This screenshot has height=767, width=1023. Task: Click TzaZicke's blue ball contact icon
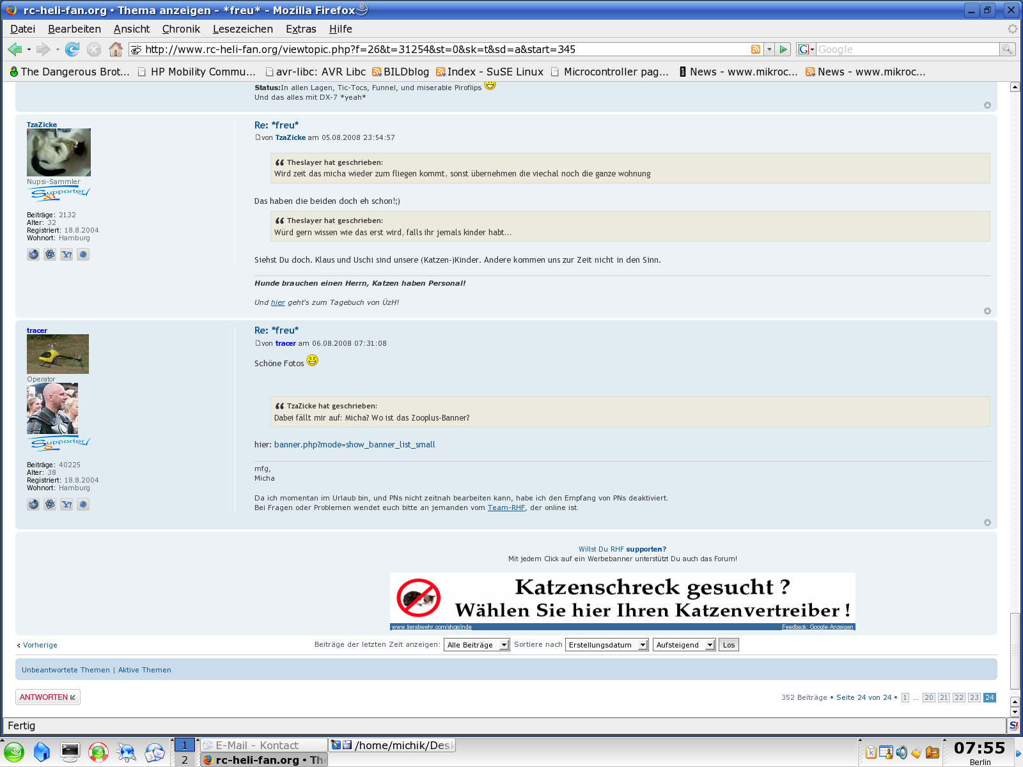(83, 254)
